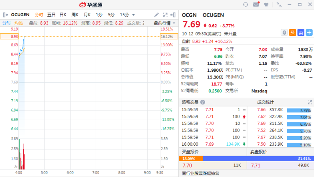
Task: Click the 52周最高 value 18.77
Action: 217,84
